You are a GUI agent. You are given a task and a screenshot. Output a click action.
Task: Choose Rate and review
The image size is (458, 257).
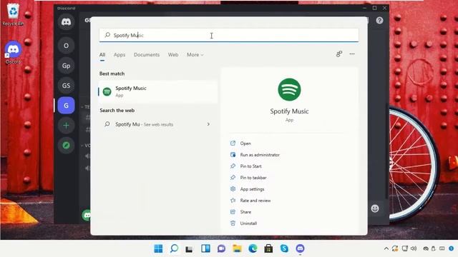(x=255, y=201)
